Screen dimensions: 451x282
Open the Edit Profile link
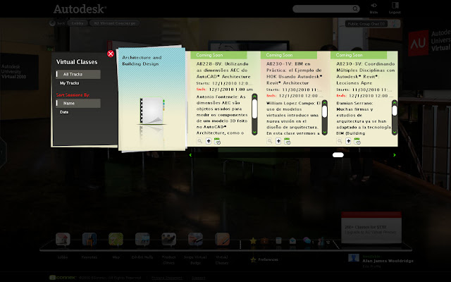(x=371, y=266)
